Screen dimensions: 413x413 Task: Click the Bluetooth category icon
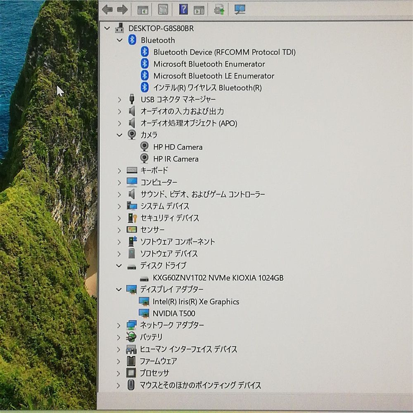point(132,40)
